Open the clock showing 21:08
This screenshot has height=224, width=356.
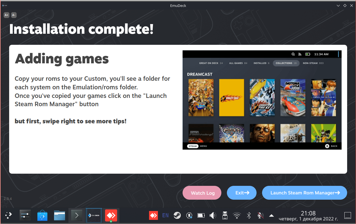(308, 216)
